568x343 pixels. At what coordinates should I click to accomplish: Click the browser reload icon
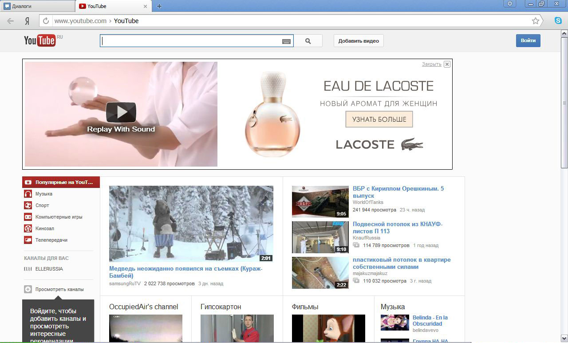(x=46, y=21)
